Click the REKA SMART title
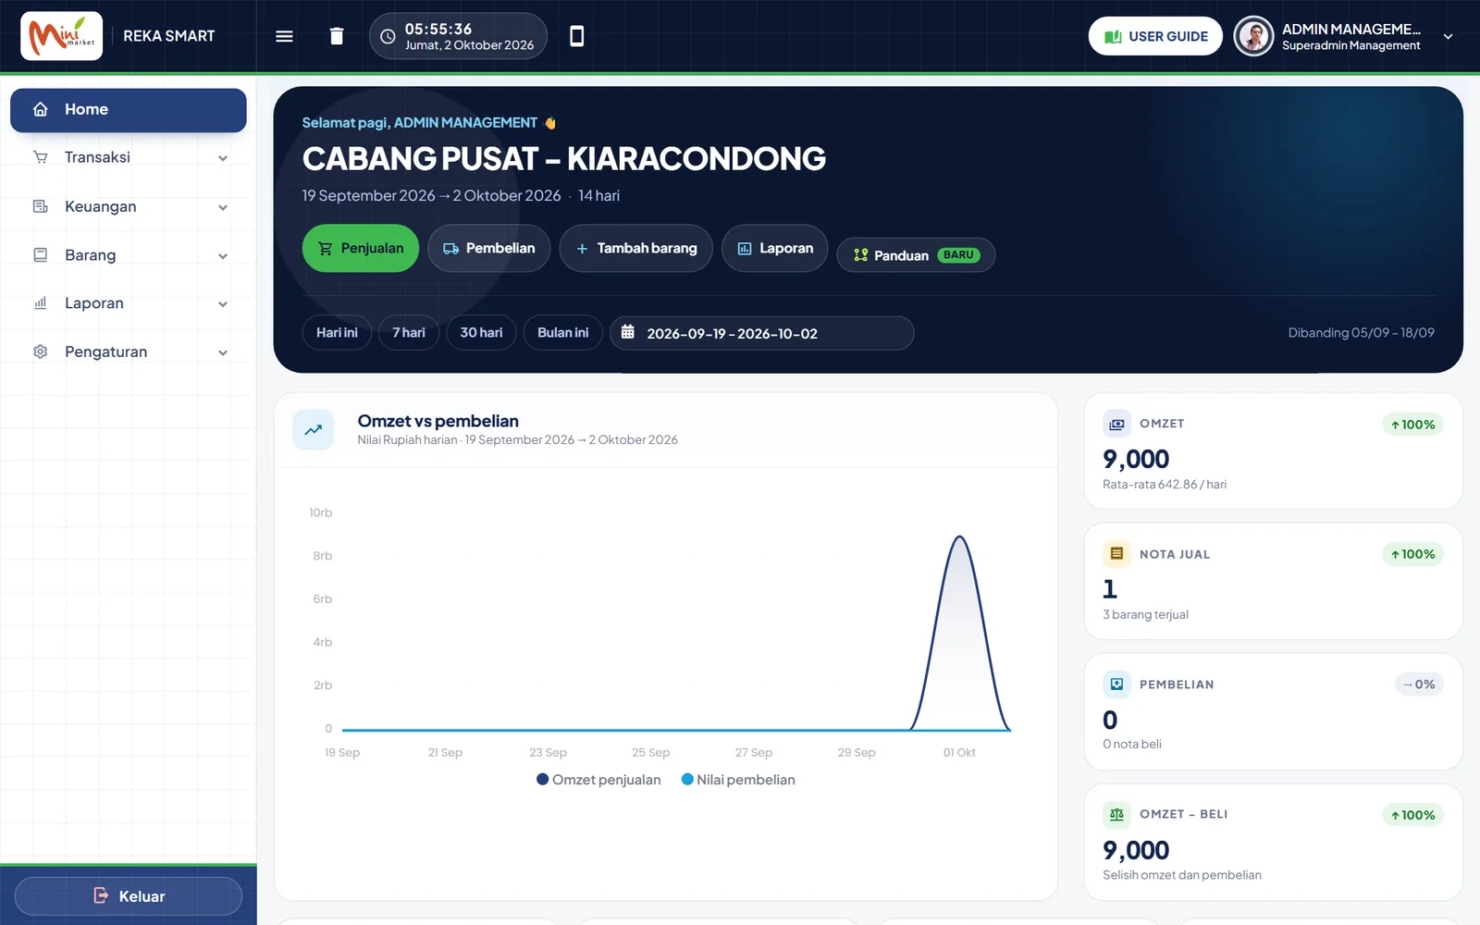This screenshot has width=1480, height=925. pyautogui.click(x=169, y=36)
